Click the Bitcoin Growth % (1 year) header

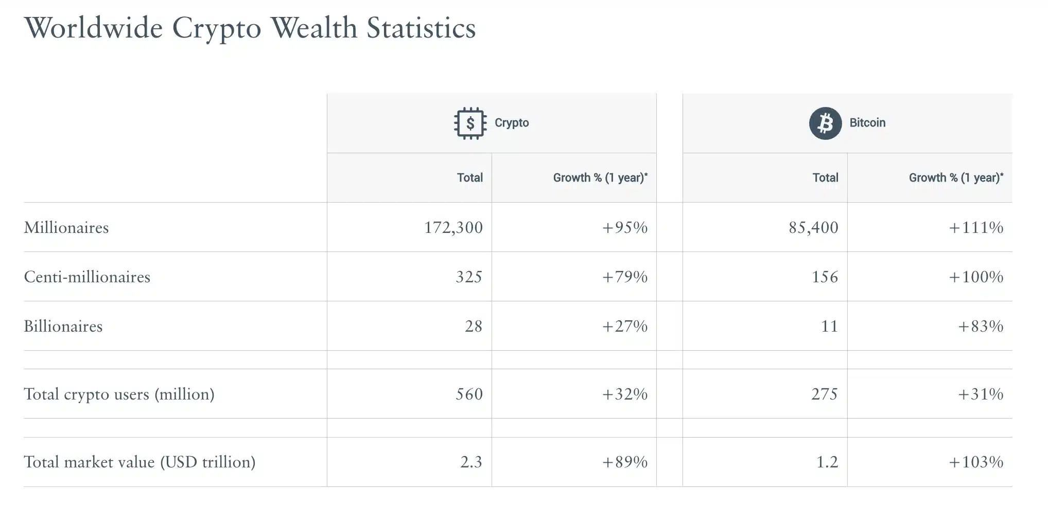point(955,178)
